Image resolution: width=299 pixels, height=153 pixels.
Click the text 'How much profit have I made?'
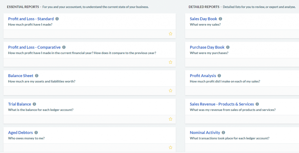[30, 25]
